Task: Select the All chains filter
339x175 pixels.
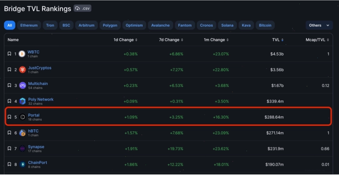Action: tap(10, 25)
